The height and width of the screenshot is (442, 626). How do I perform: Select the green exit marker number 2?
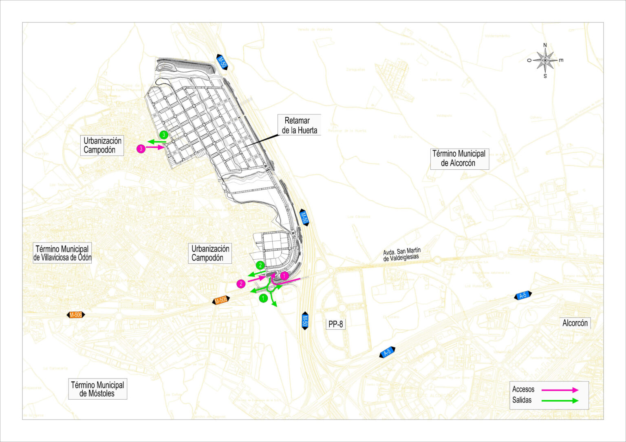[260, 265]
